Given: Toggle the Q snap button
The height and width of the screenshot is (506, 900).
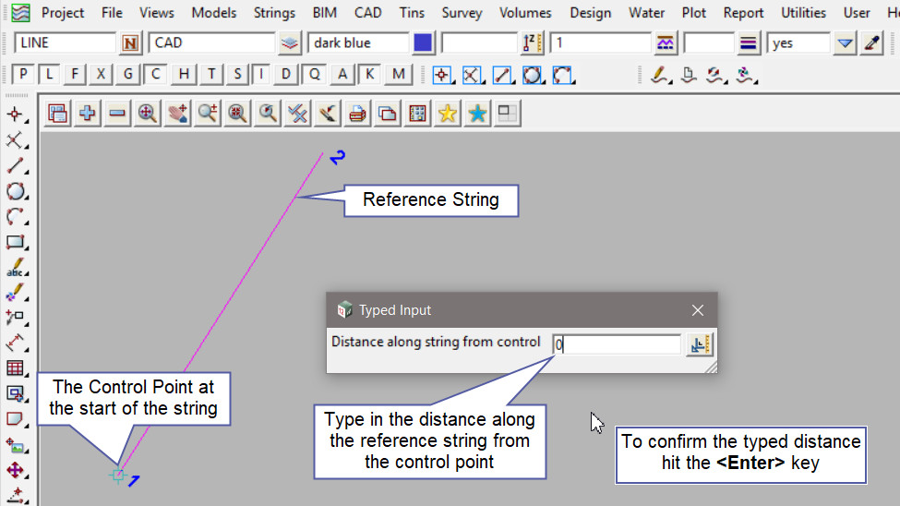Looking at the screenshot, I should (314, 74).
